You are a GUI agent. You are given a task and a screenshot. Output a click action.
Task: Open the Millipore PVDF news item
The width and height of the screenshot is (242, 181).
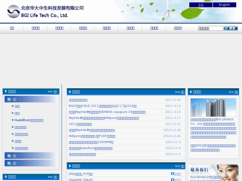92,136
